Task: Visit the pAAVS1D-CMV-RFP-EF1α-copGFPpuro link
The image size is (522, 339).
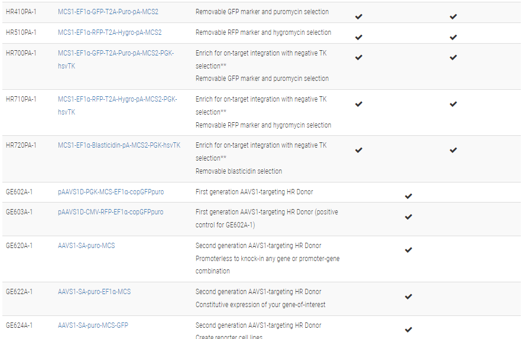Action: (x=111, y=212)
